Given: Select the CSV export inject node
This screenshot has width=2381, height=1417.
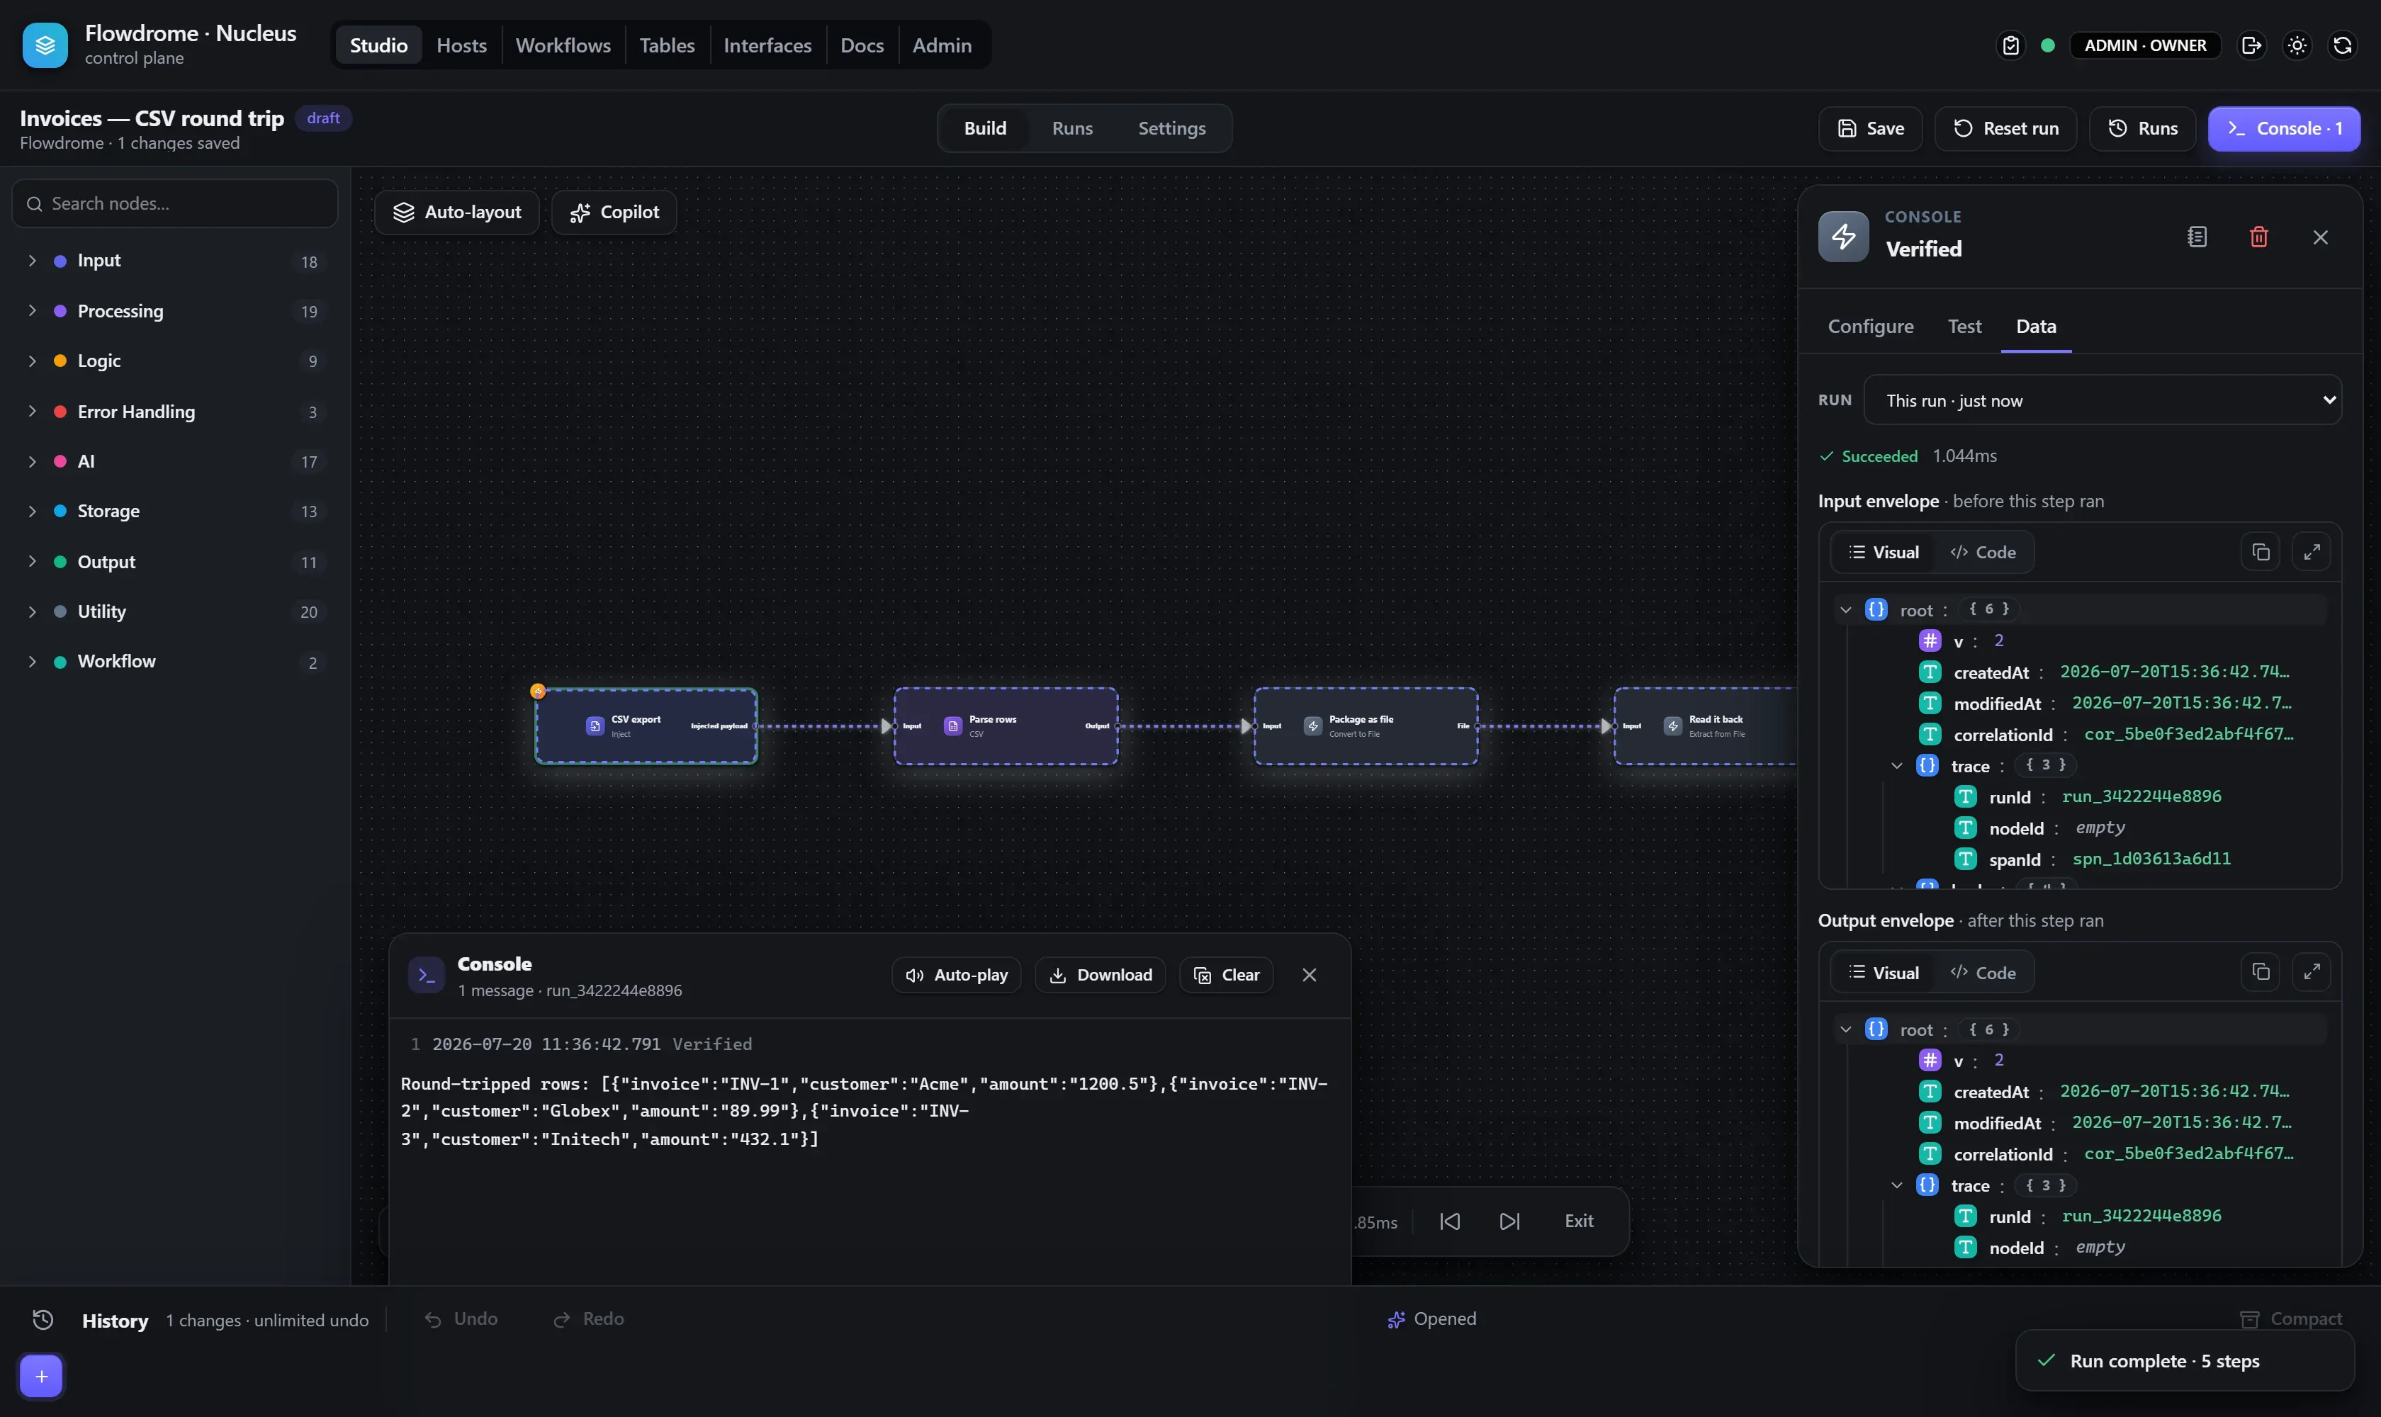Looking at the screenshot, I should (x=646, y=726).
